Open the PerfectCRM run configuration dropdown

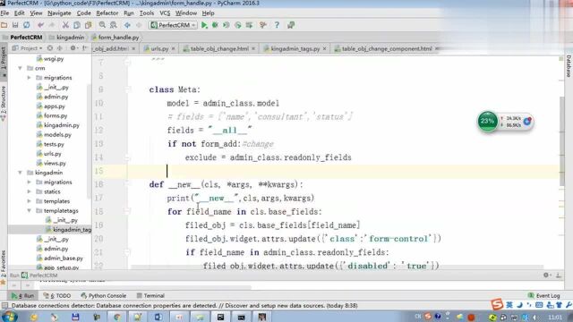point(173,25)
